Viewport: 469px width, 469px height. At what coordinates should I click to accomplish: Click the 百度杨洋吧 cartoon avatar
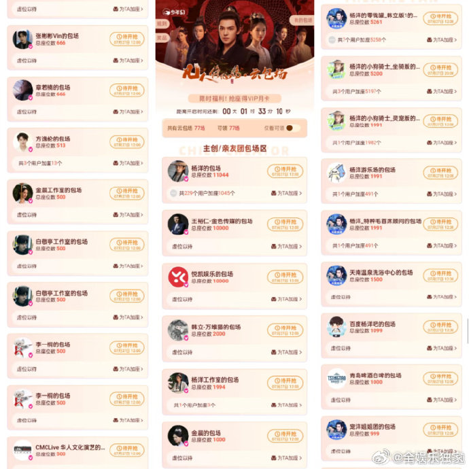coord(336,327)
